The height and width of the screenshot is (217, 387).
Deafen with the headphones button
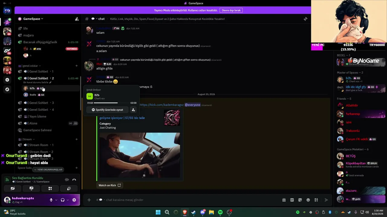coord(63,200)
